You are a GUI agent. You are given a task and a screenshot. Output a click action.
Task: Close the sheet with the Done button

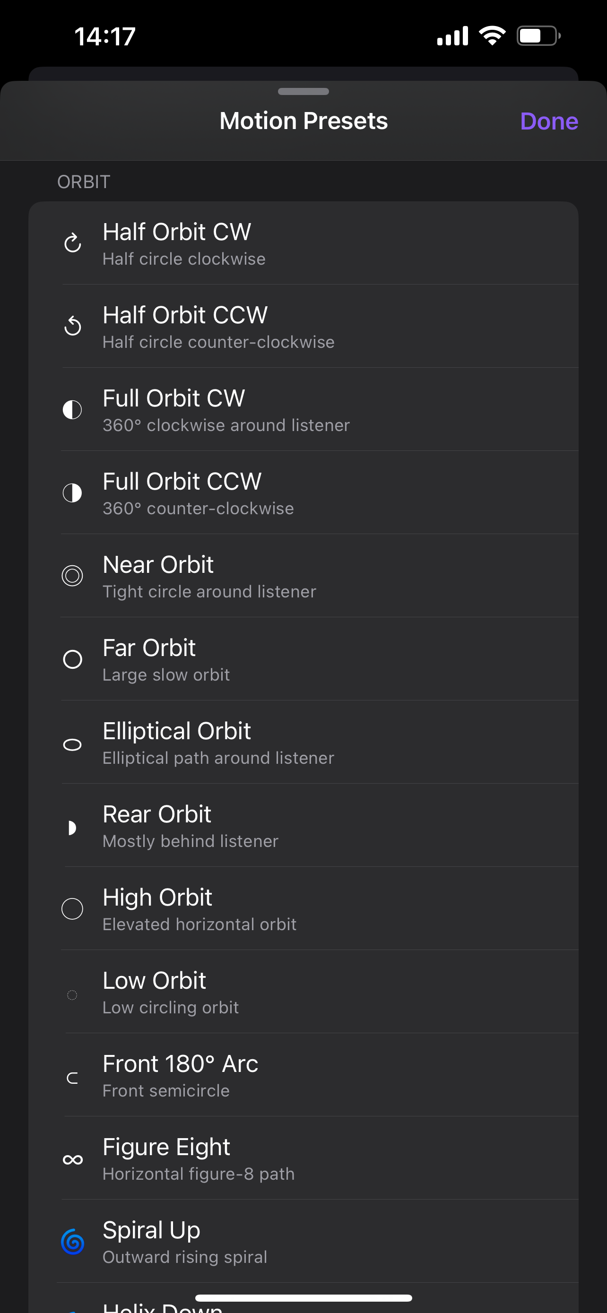click(549, 121)
